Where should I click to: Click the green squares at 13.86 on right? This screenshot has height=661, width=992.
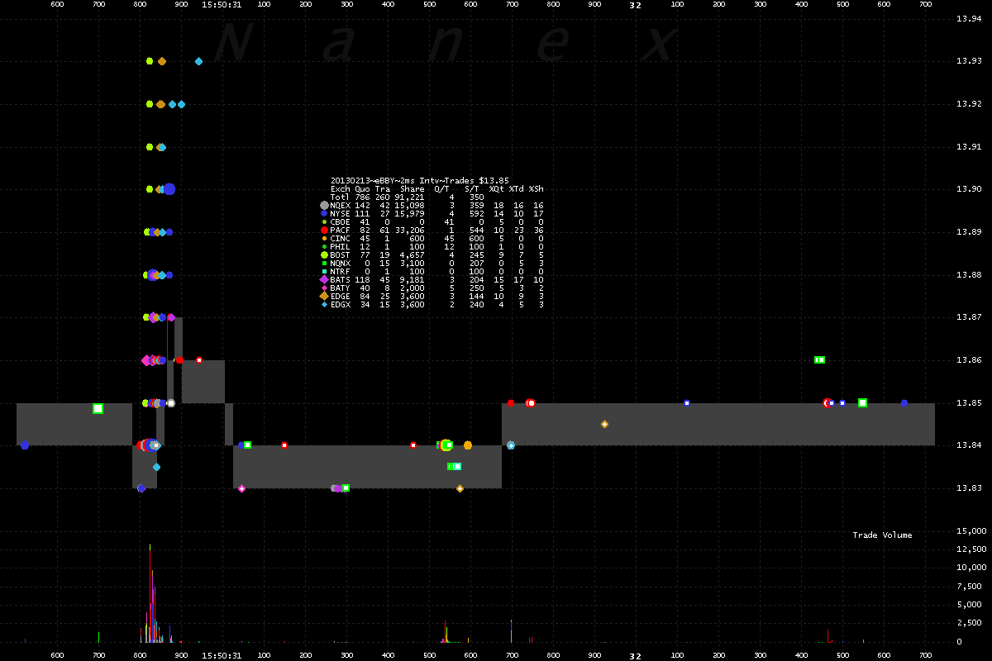819,359
